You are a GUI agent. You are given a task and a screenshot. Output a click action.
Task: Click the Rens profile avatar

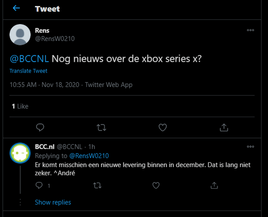pyautogui.click(x=20, y=35)
